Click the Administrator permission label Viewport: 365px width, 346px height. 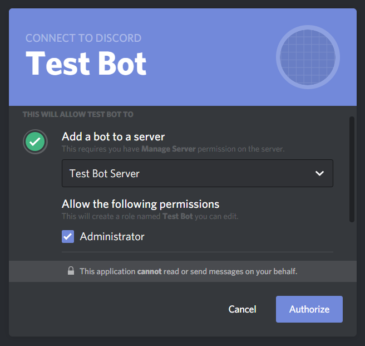pyautogui.click(x=112, y=237)
